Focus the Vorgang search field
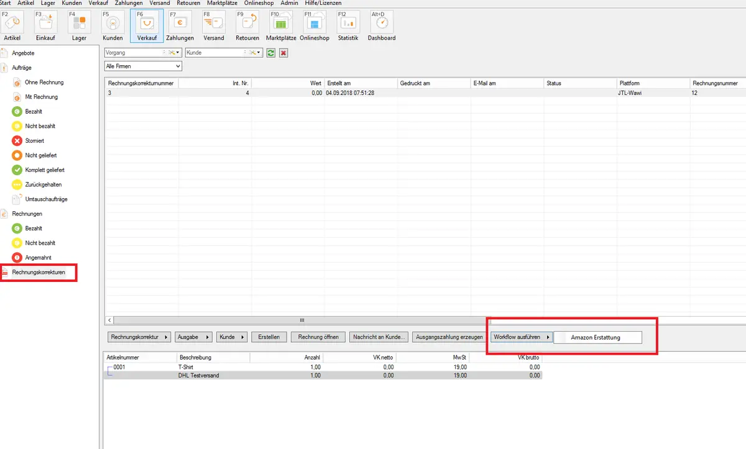Image resolution: width=746 pixels, height=449 pixels. click(134, 53)
